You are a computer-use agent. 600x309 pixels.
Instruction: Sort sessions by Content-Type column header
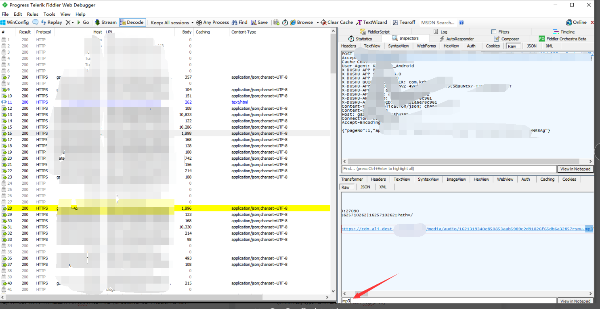[280, 32]
